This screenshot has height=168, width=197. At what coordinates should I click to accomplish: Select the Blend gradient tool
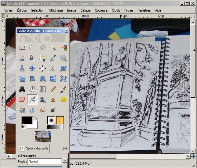(x=43, y=89)
